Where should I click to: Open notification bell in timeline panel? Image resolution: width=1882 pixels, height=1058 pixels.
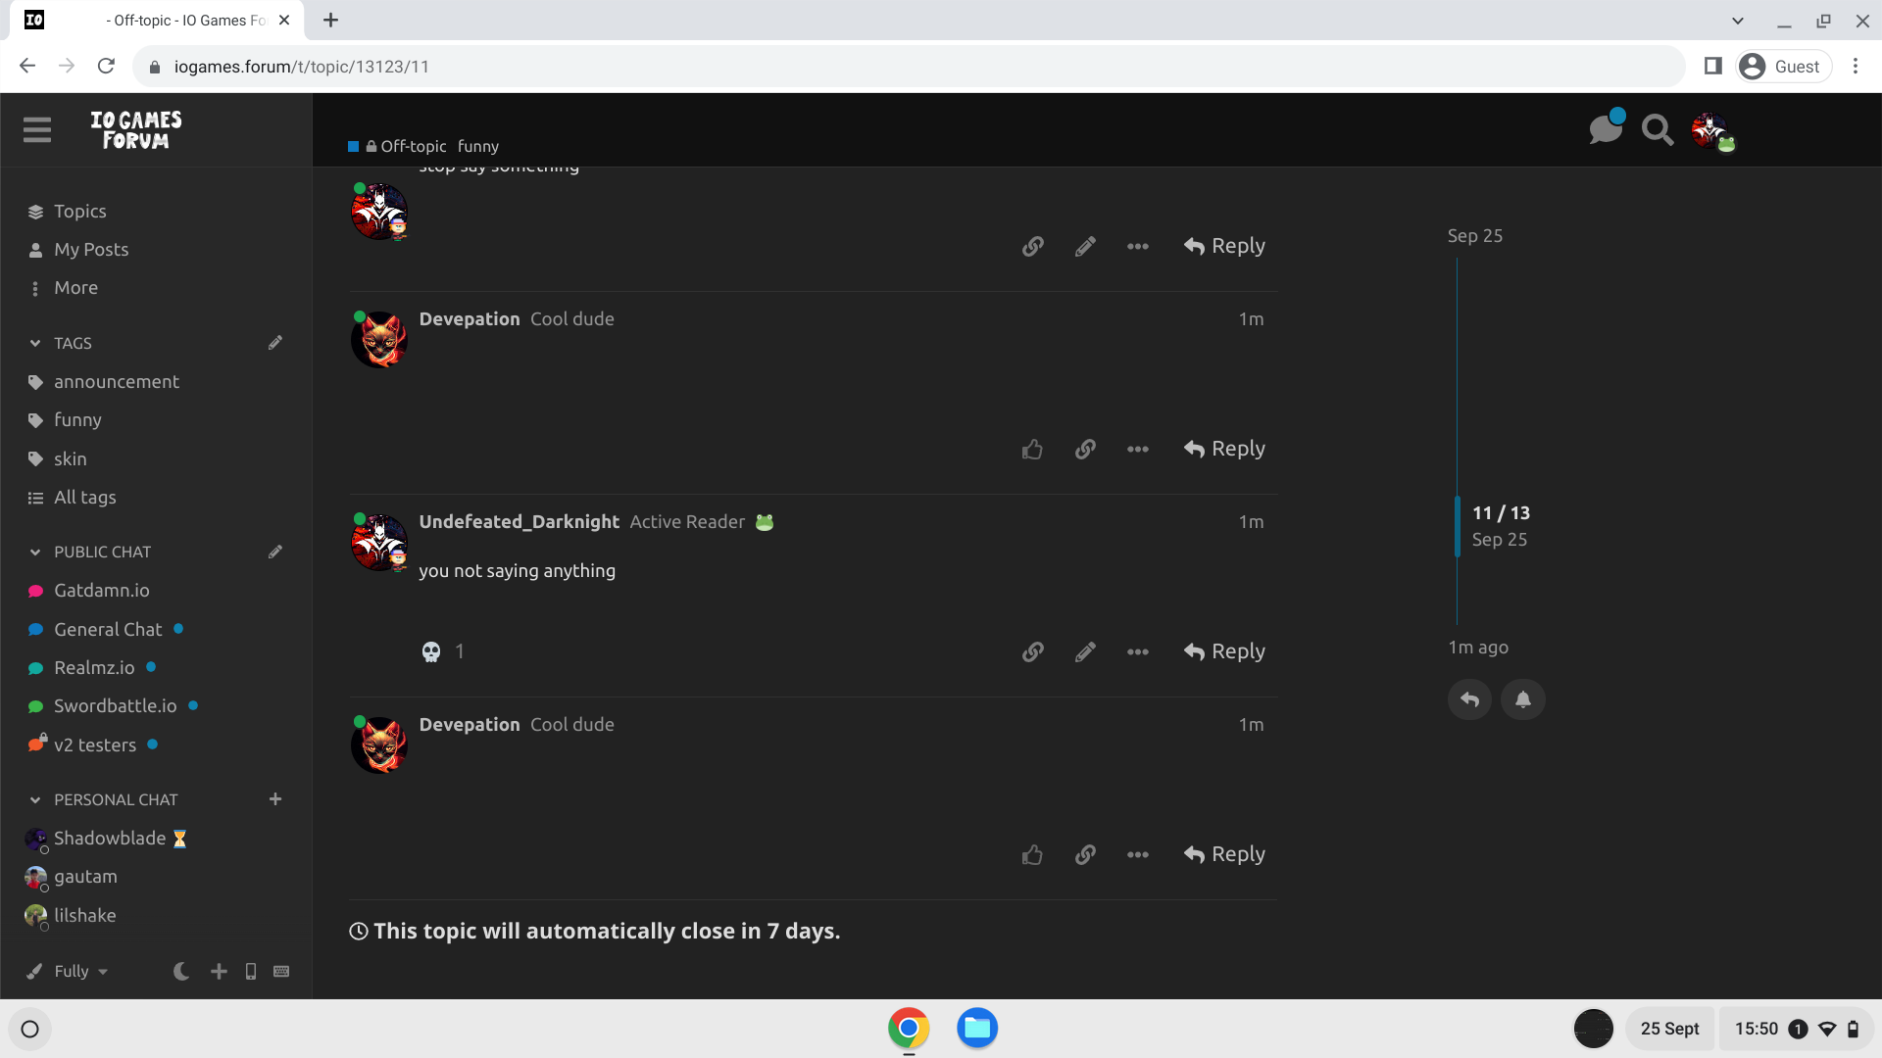pyautogui.click(x=1522, y=699)
